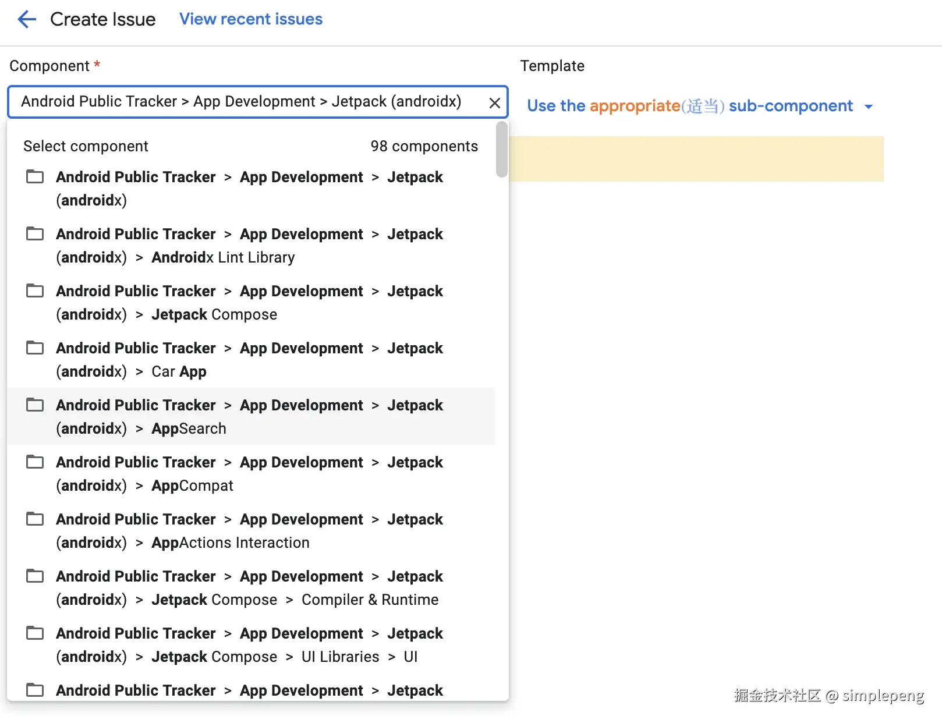
Task: Click the component list scrollbar thumb
Action: [x=501, y=149]
